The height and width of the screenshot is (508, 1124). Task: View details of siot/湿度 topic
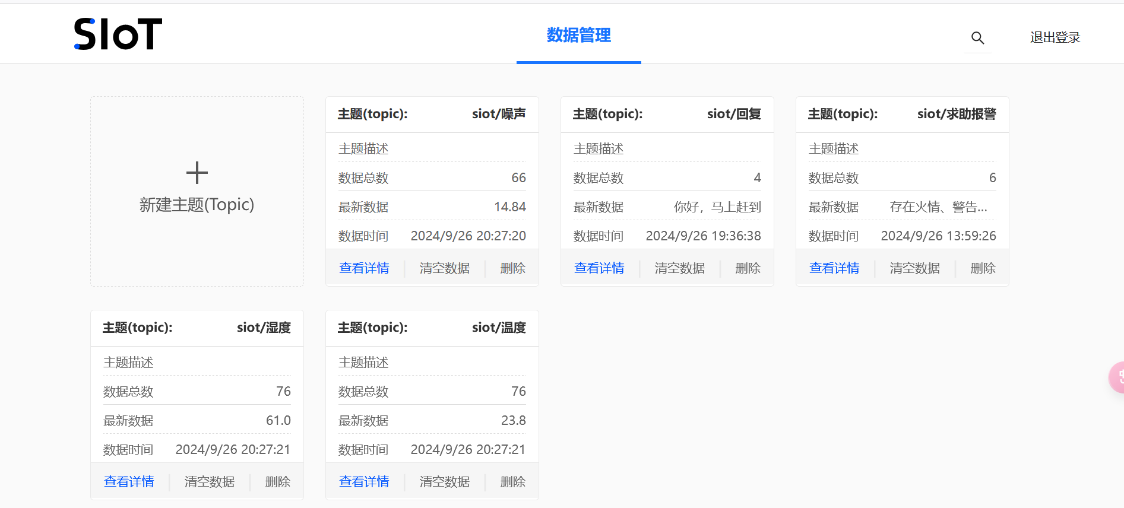pos(129,482)
